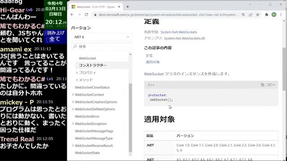Expand the WebSocketContext node
287x161 pixels.
(x=73, y=94)
